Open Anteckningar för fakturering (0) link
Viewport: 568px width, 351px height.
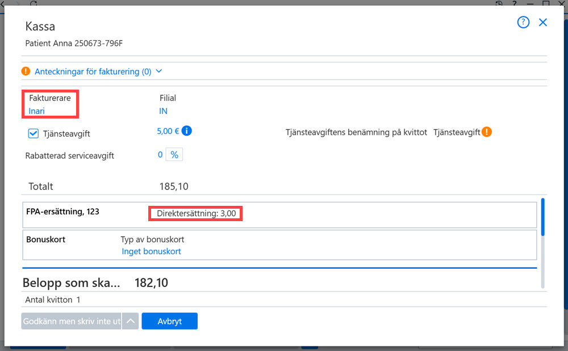[93, 71]
